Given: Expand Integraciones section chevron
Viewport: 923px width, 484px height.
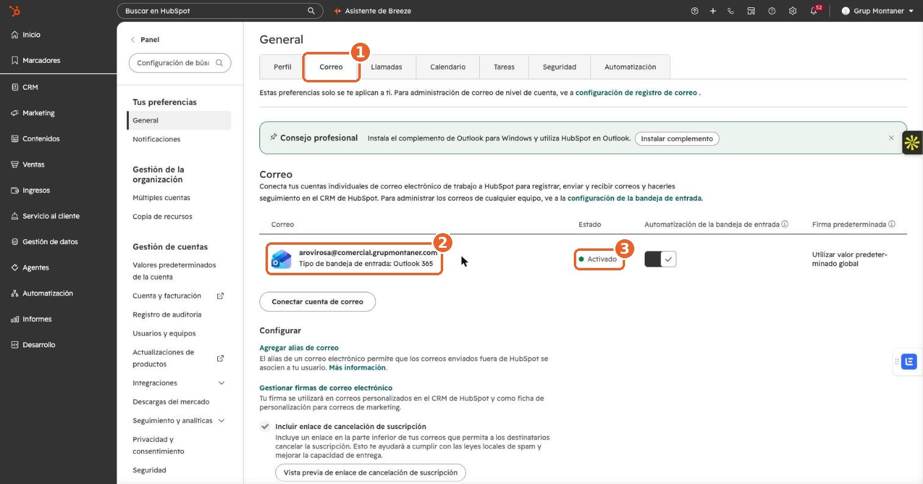Looking at the screenshot, I should [221, 383].
